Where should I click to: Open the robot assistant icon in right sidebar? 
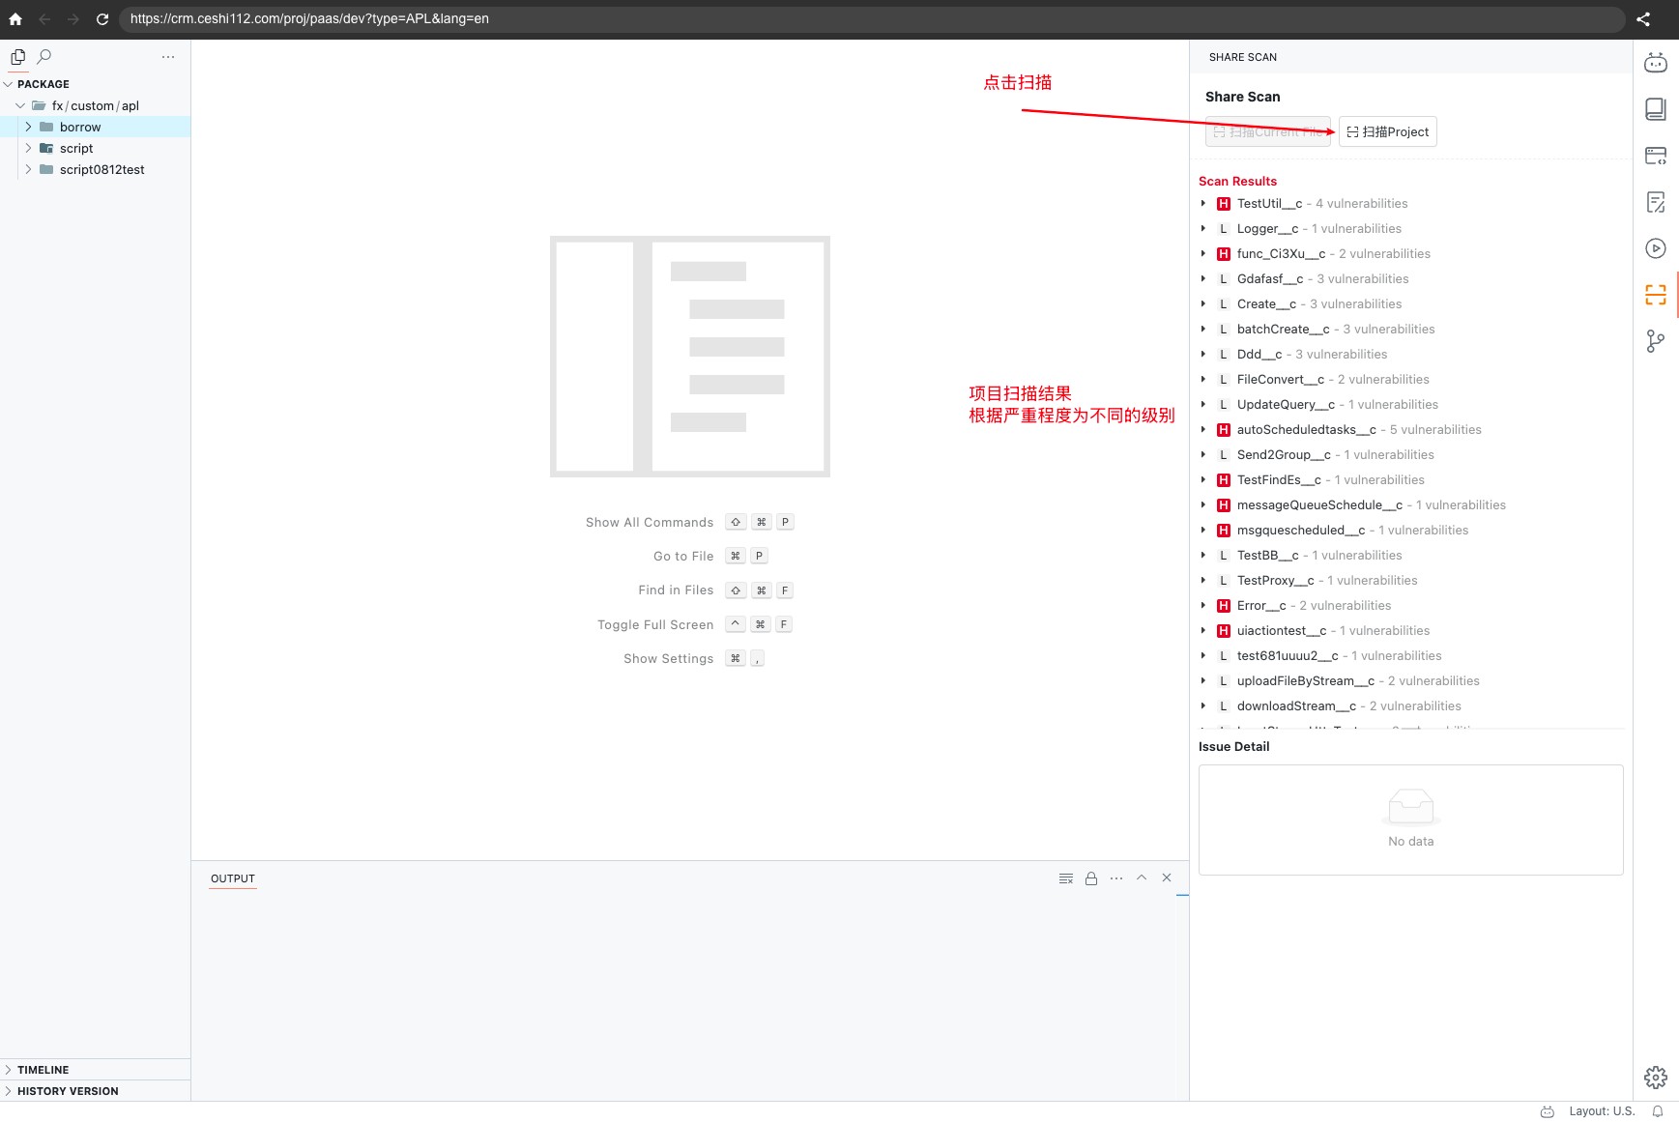1655,63
